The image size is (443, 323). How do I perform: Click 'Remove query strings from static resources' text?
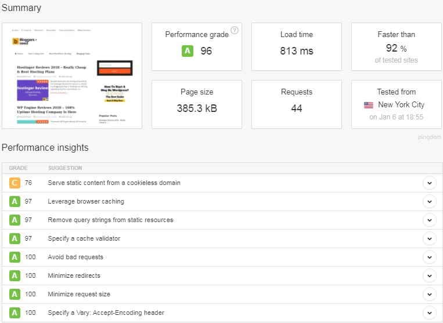click(110, 220)
